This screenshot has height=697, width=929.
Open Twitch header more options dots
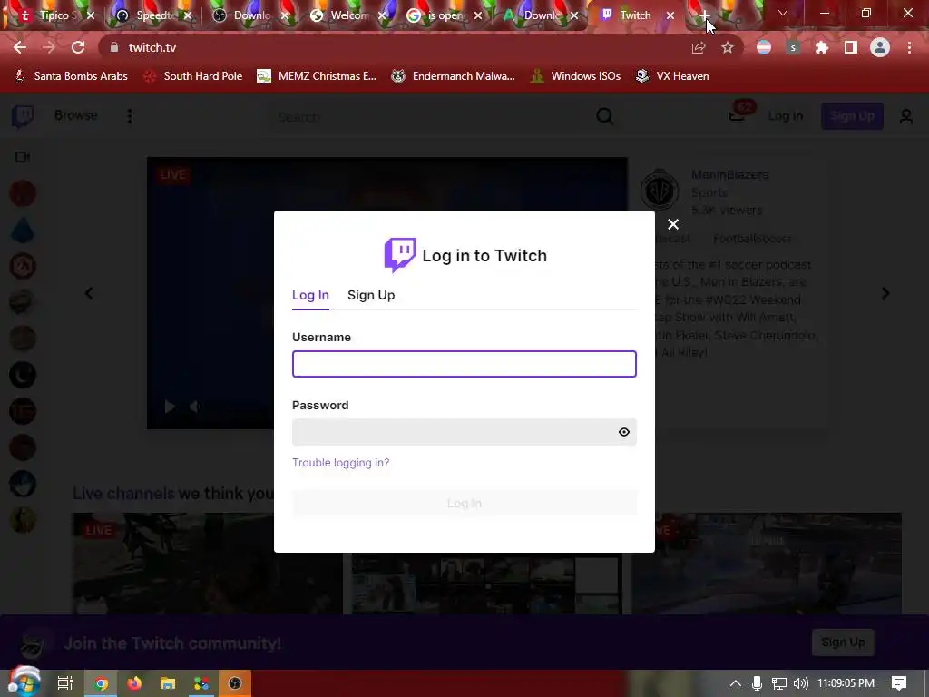(x=129, y=115)
